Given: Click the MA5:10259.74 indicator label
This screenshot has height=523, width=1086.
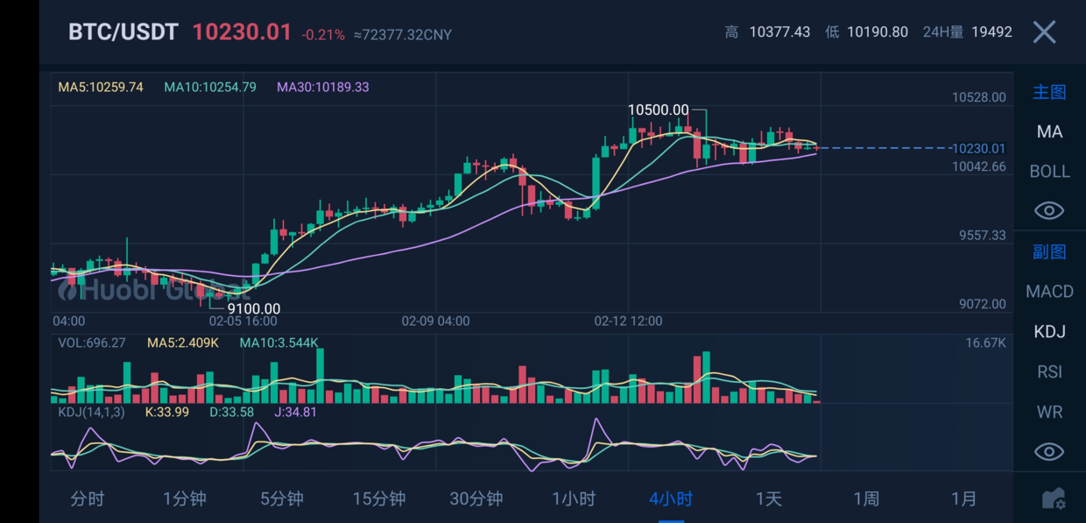Looking at the screenshot, I should click(99, 88).
